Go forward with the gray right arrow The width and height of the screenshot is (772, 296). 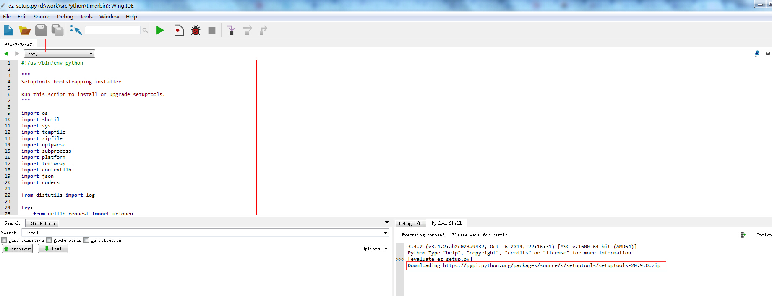point(17,54)
